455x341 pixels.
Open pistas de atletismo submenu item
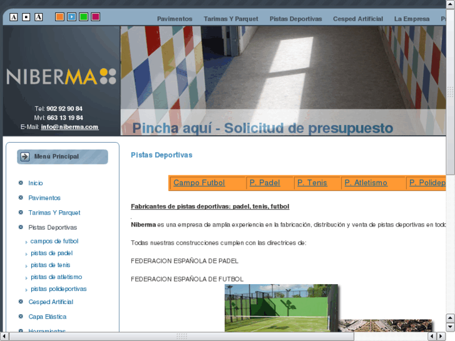tap(56, 277)
